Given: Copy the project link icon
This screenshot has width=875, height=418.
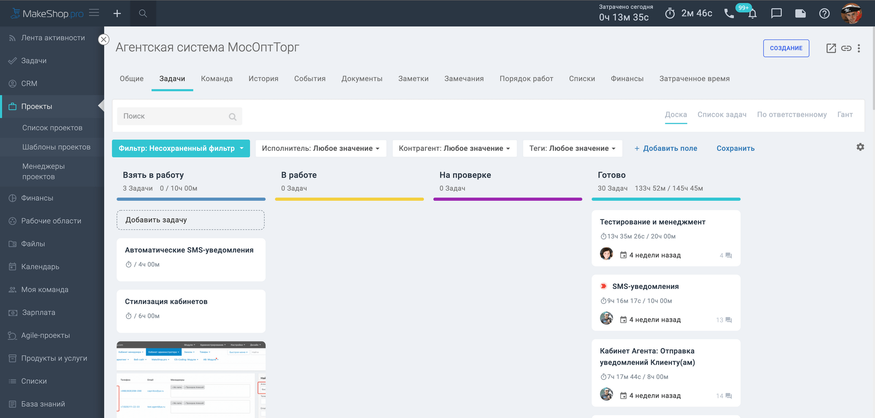Looking at the screenshot, I should (846, 48).
